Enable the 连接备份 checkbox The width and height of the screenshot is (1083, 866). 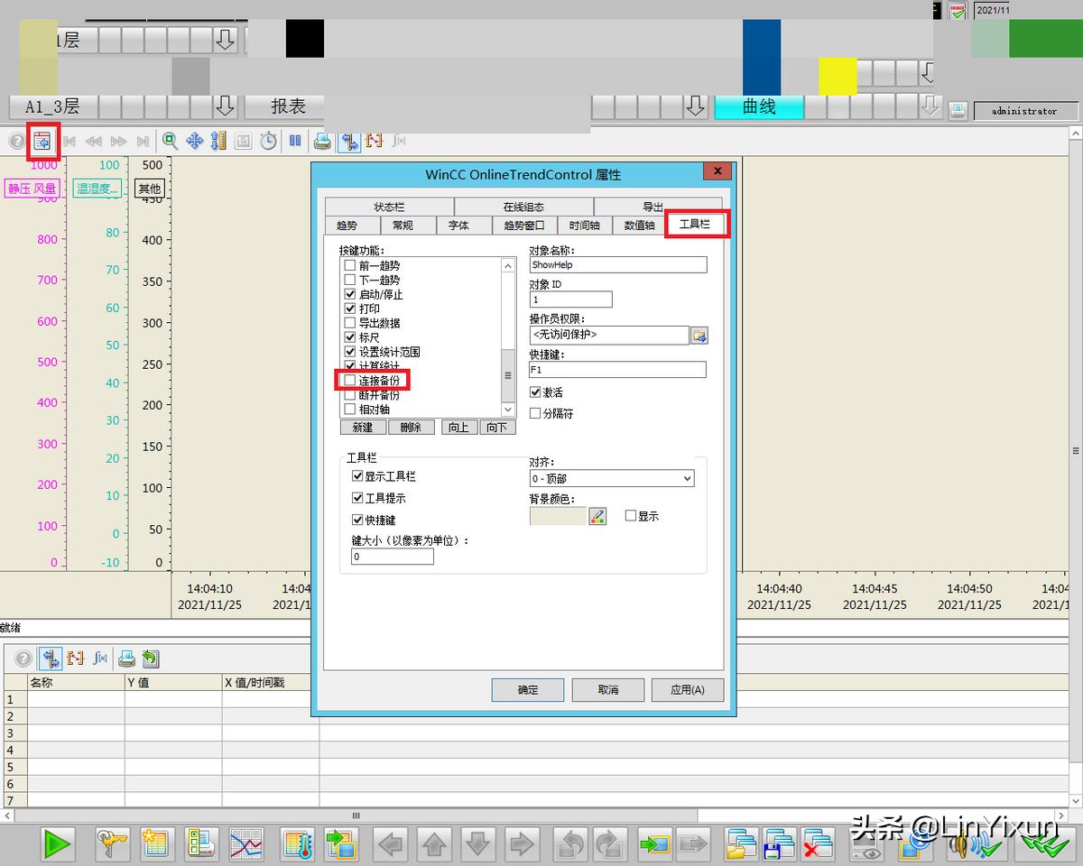349,380
